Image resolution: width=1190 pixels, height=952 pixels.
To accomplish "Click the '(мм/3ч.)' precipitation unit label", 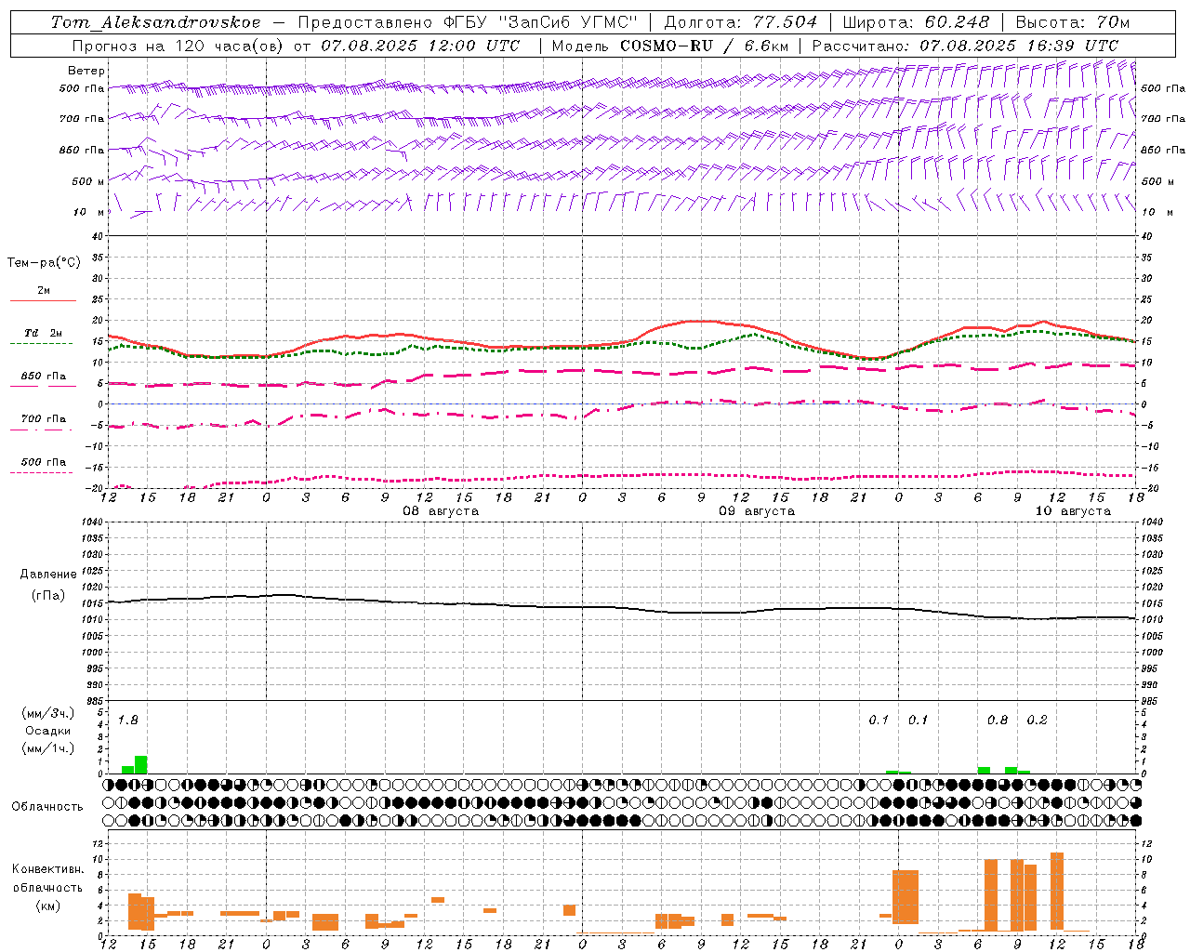I will coord(48,714).
